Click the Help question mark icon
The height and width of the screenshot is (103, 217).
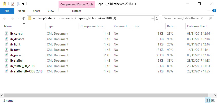click(214, 11)
